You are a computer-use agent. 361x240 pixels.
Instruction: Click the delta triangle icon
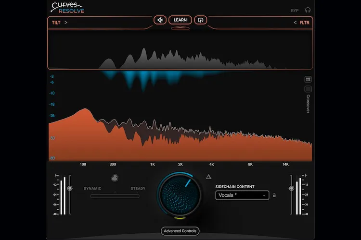208,177
